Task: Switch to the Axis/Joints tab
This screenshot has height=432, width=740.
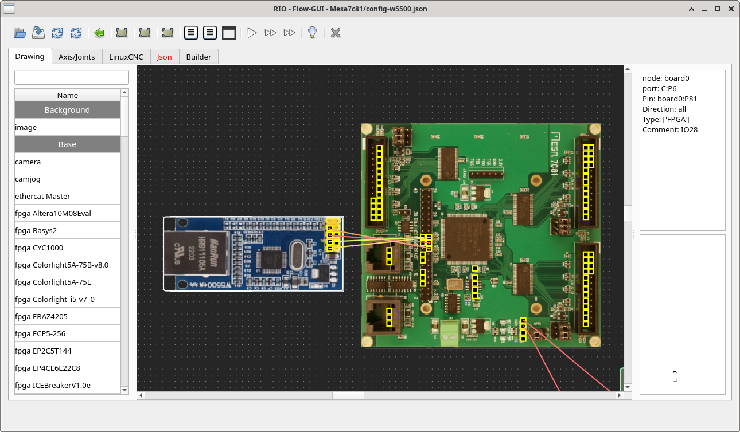Action: (77, 57)
